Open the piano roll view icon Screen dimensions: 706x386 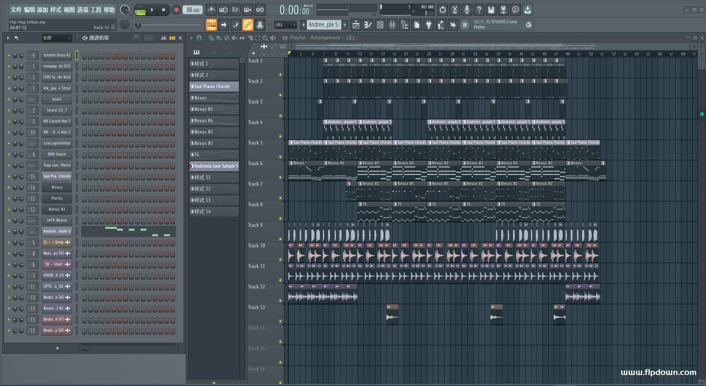(368, 25)
